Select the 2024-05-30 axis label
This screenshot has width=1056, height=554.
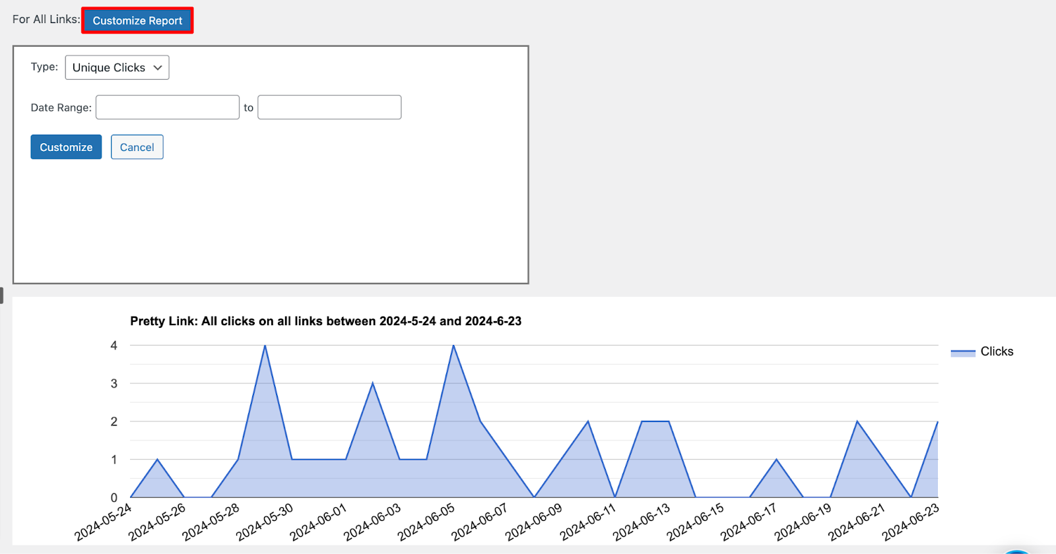(265, 522)
